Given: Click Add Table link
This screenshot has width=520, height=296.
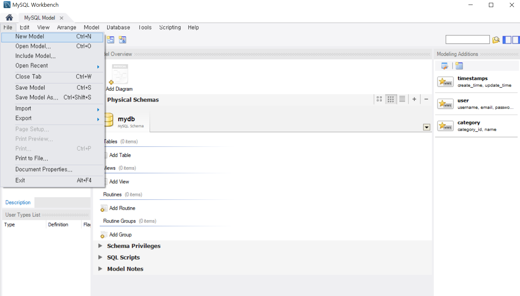Looking at the screenshot, I should pos(120,155).
